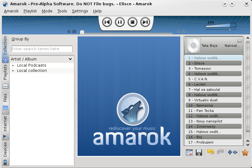Select track 6 - Lecitel
Screen dimensions: 252x168
(214, 84)
